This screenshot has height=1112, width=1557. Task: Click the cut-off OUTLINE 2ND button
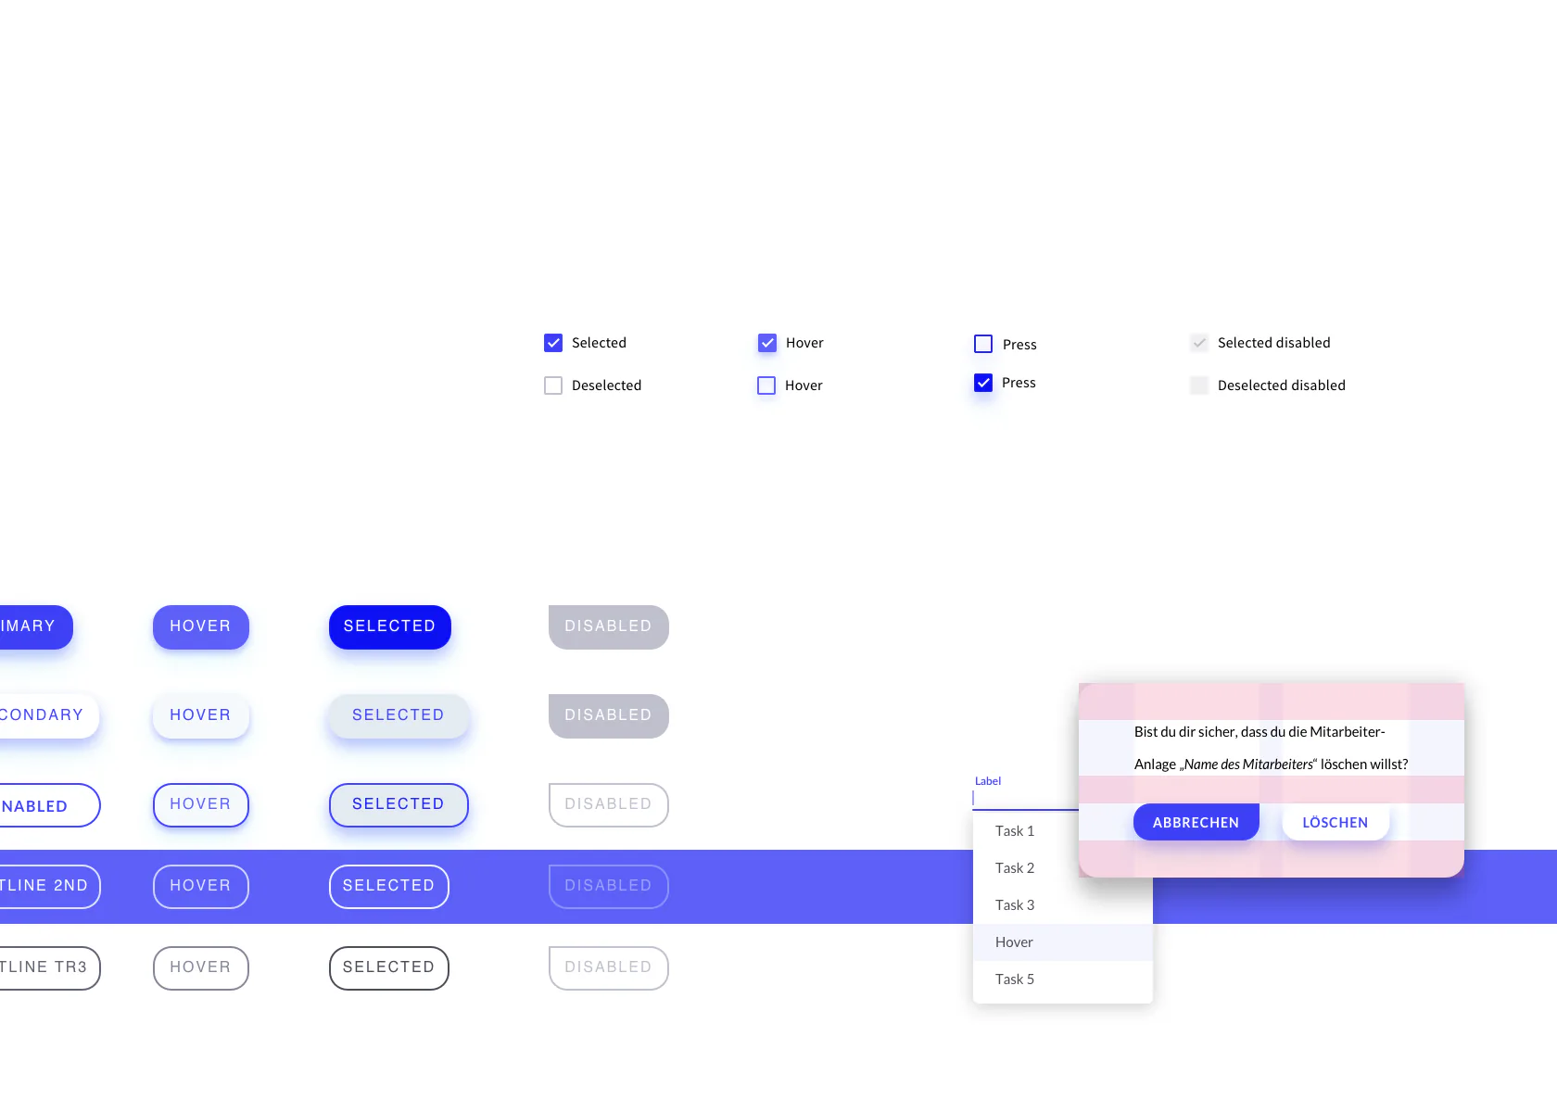50,887
